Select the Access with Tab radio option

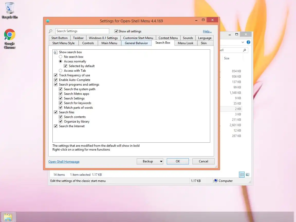(x=60, y=71)
